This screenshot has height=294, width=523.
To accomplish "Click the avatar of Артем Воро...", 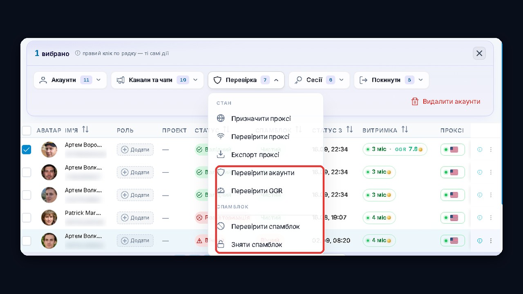I will [x=49, y=149].
